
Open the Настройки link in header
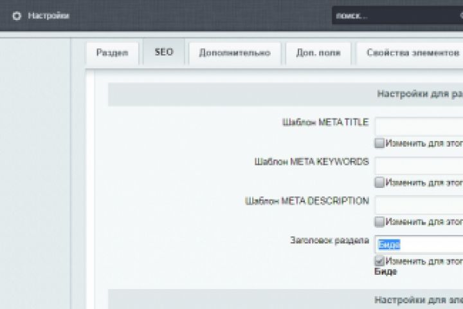(x=48, y=15)
